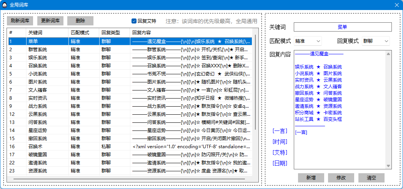This screenshot has height=189, width=403.
Task: Click the 匹配模式 column header
Action: click(84, 33)
